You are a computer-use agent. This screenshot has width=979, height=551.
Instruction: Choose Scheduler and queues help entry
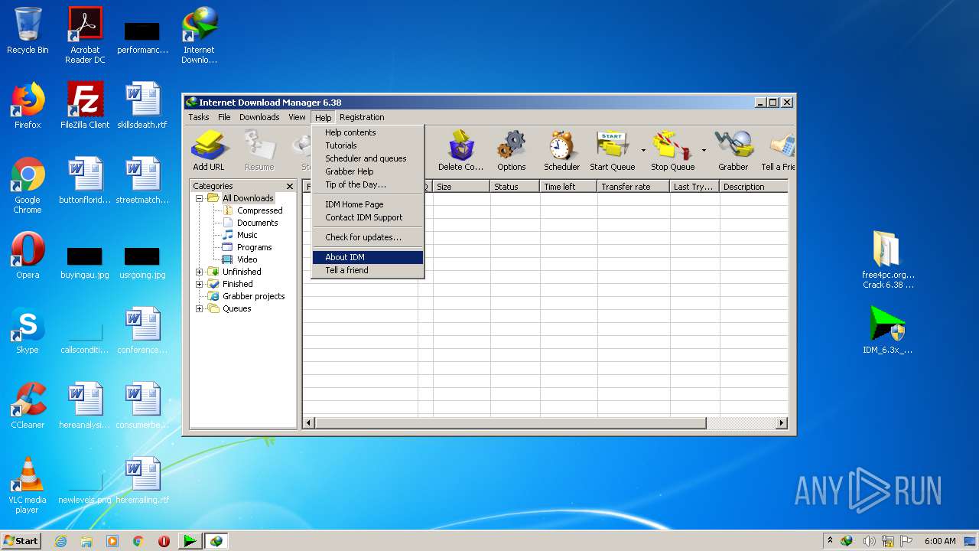coord(368,158)
